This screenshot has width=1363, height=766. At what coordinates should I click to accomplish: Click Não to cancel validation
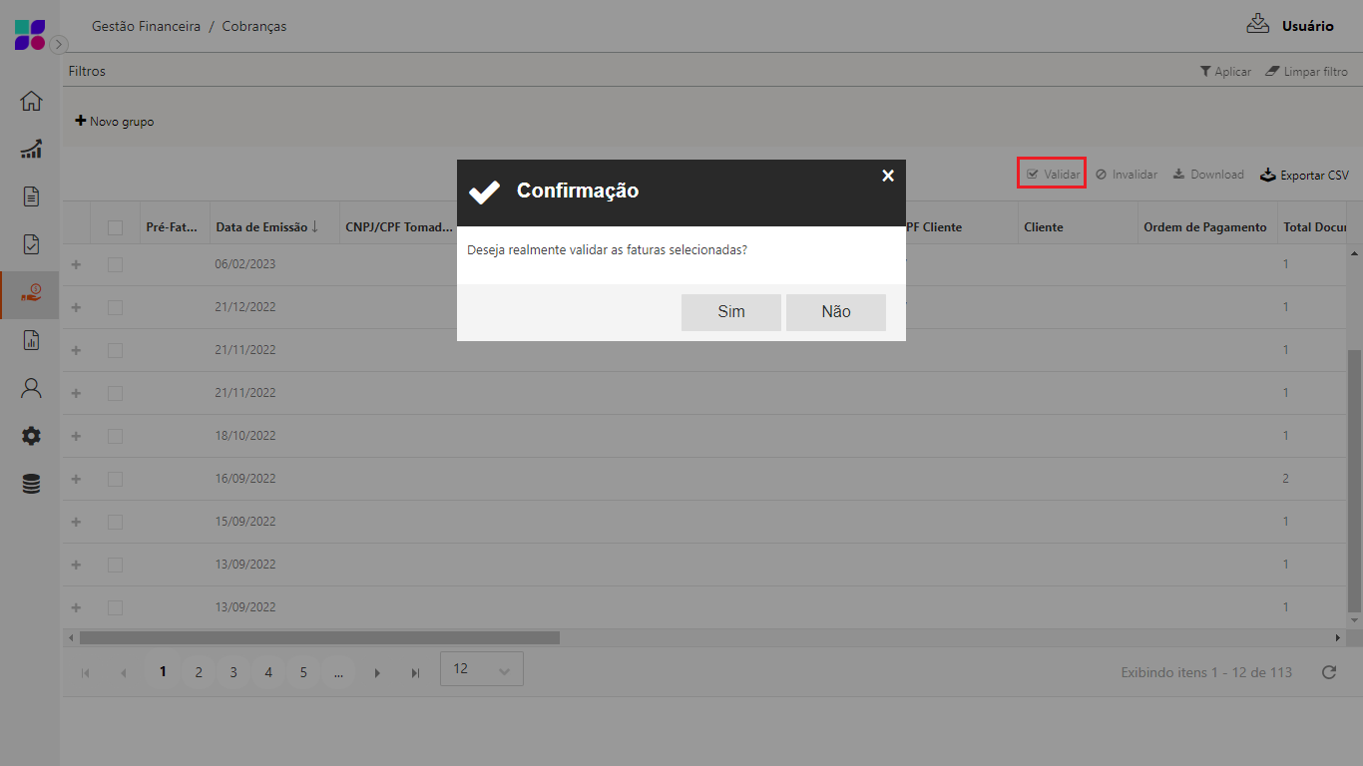pyautogui.click(x=835, y=312)
